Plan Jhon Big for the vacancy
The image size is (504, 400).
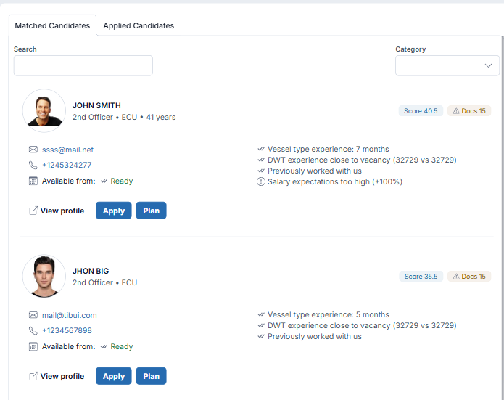(x=151, y=376)
